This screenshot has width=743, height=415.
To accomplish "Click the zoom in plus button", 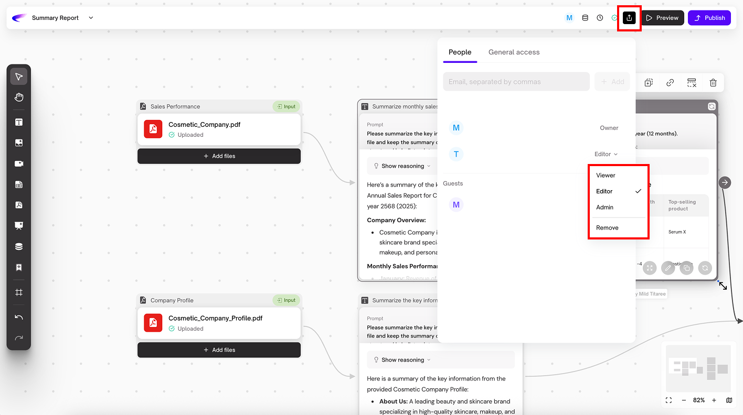I will pos(714,400).
